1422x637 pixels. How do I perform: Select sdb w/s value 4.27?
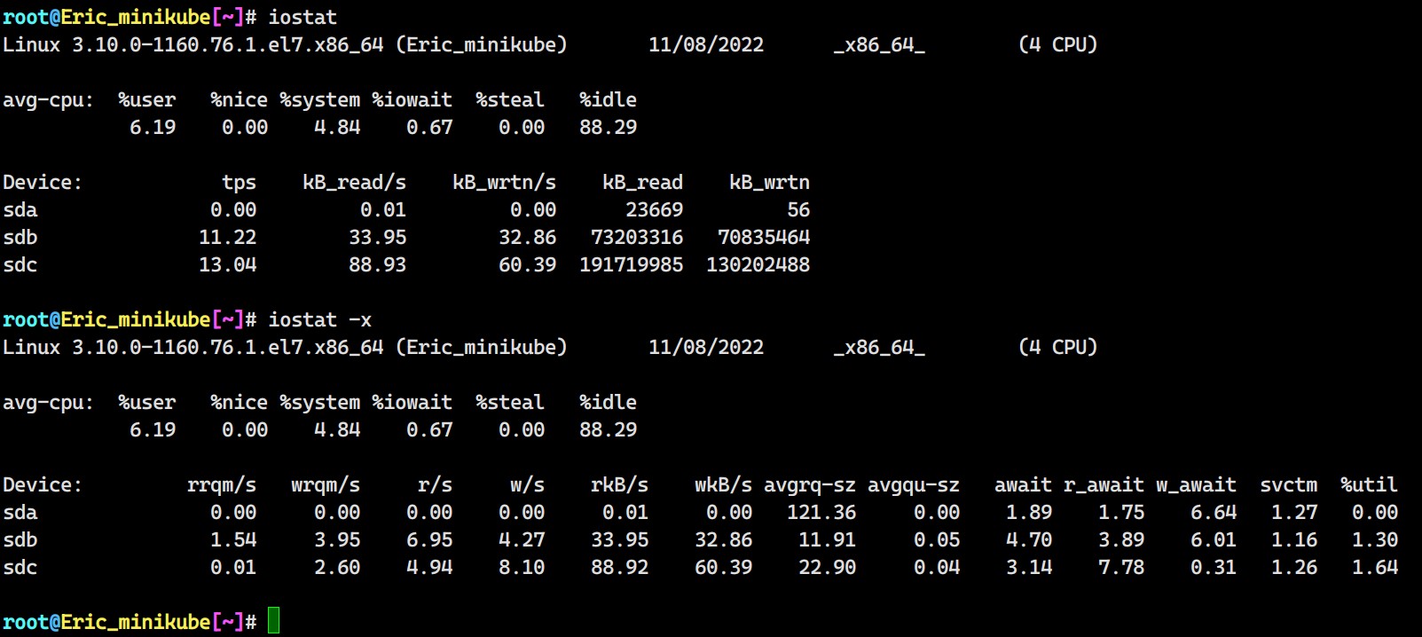(x=522, y=540)
